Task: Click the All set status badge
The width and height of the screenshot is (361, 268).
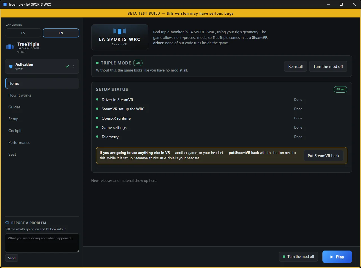Action: coord(340,89)
